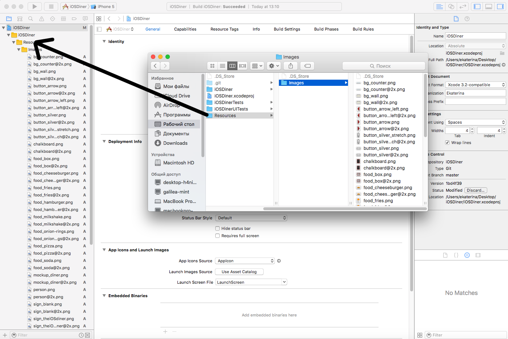Toggle Hide status bar checkbox

click(217, 228)
